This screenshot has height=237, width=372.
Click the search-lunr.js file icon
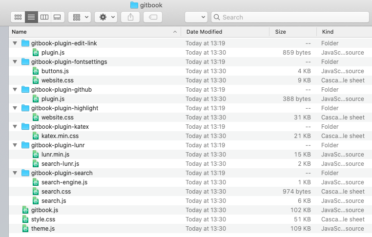[x=36, y=163]
